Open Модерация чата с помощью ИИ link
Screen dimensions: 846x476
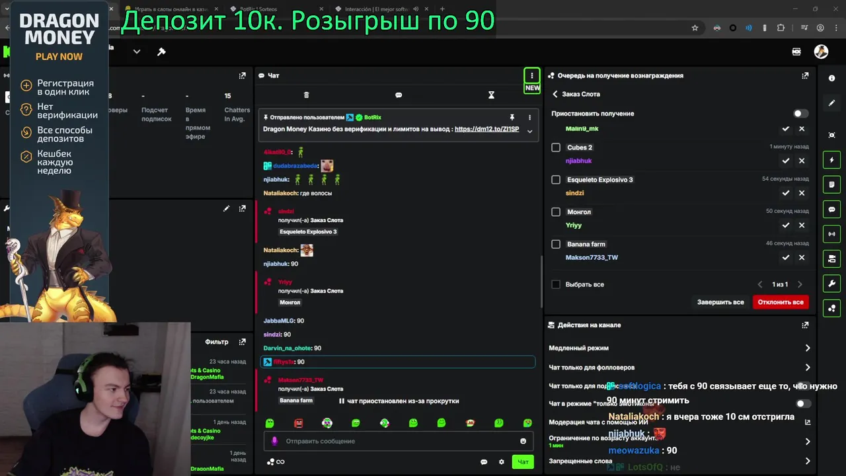point(808,422)
